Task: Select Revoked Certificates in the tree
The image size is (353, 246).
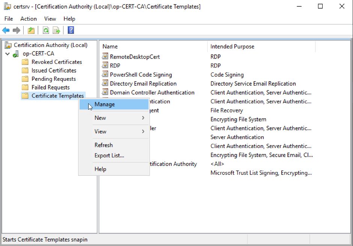Action: [x=57, y=62]
